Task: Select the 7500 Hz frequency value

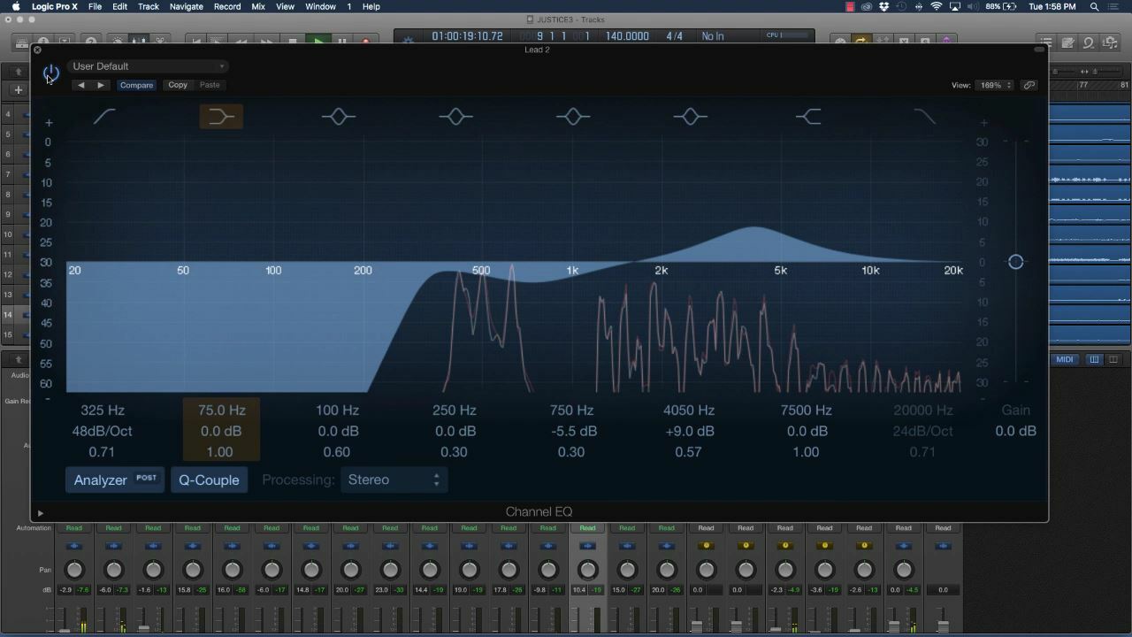Action: (x=806, y=411)
